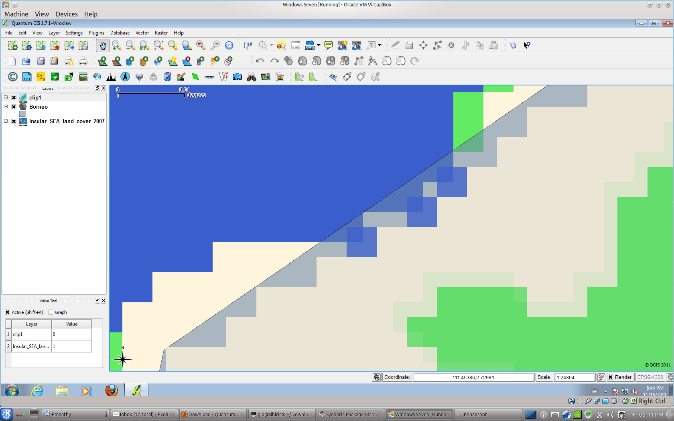Click the Remove Layer red X icon

tap(187, 61)
